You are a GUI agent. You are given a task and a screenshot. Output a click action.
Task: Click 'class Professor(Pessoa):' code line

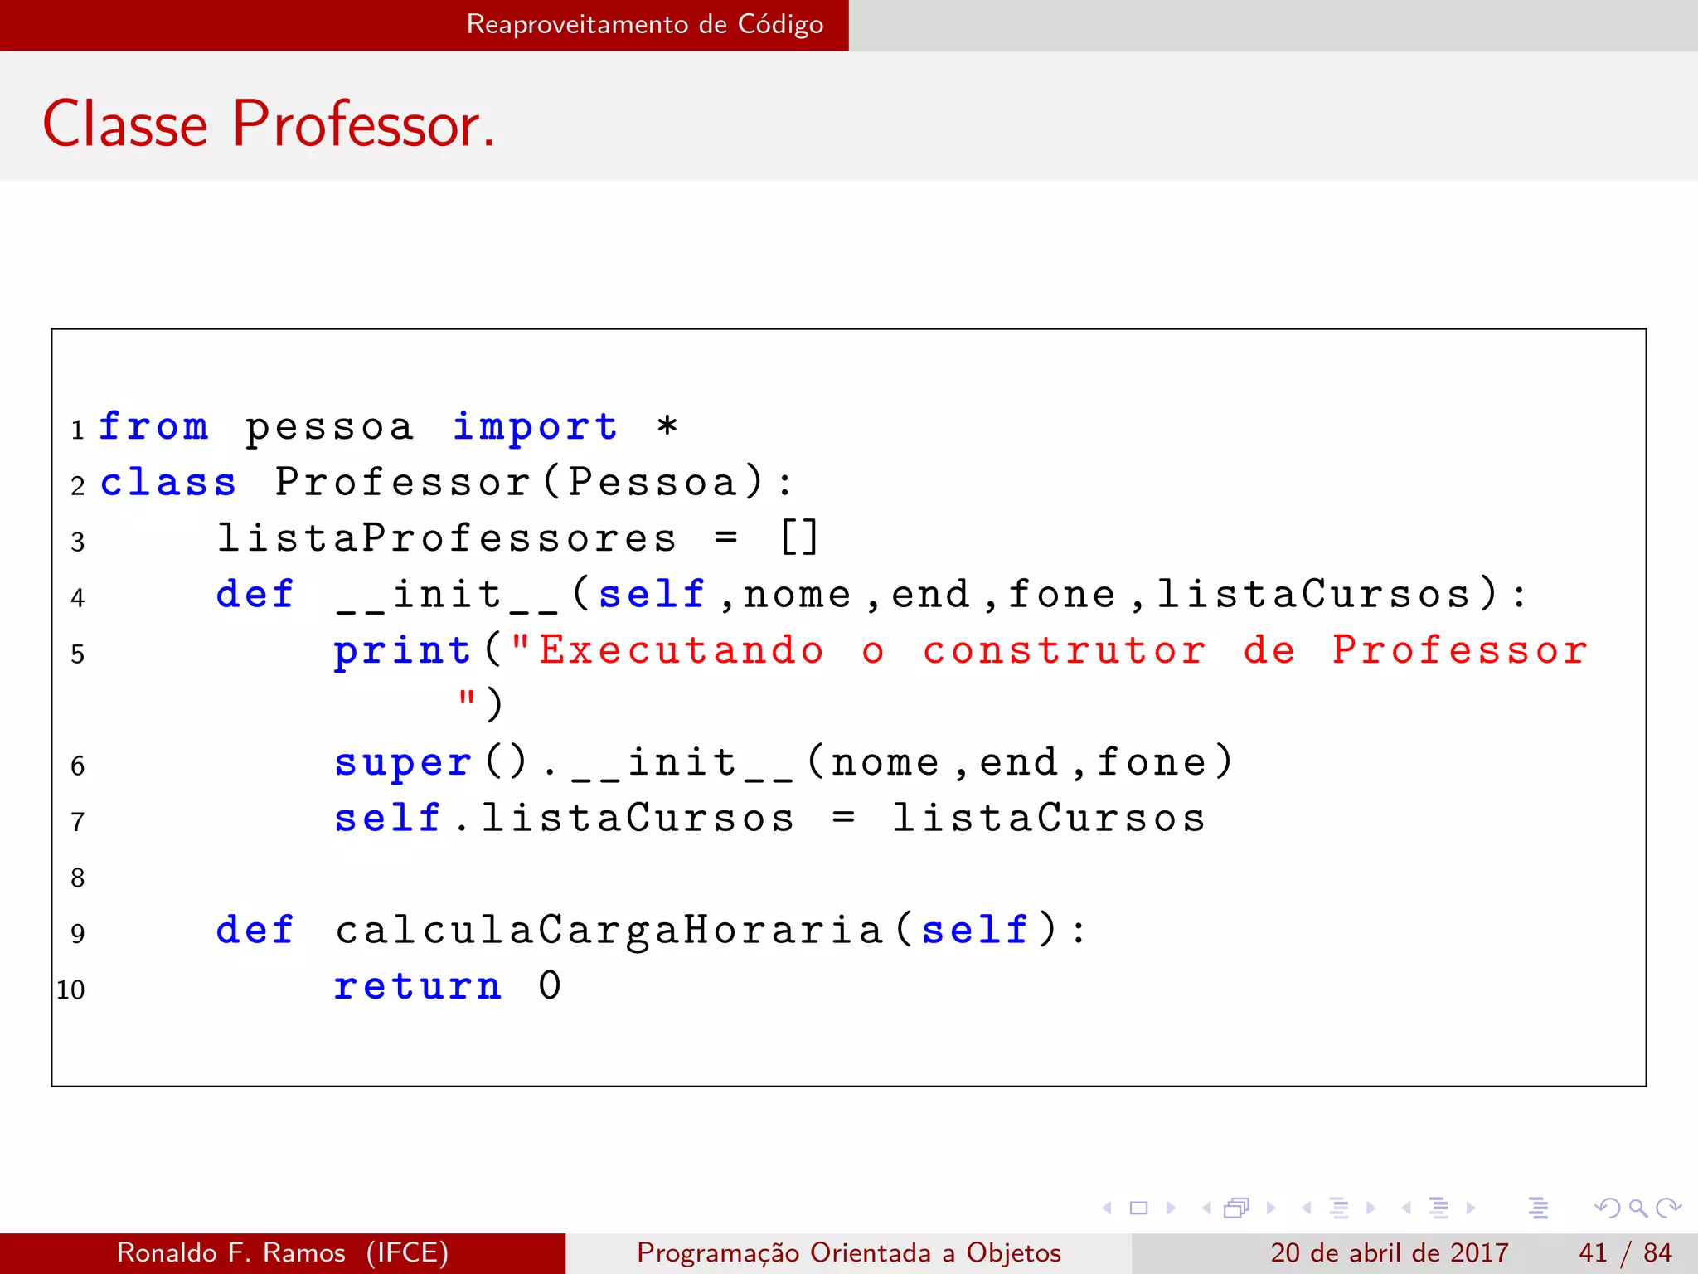point(447,482)
